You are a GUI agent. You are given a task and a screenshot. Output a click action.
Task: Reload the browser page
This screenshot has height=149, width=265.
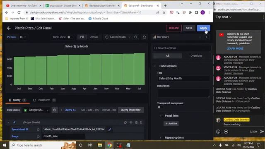[x=19, y=12]
